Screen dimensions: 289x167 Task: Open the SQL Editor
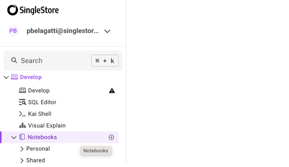[42, 102]
